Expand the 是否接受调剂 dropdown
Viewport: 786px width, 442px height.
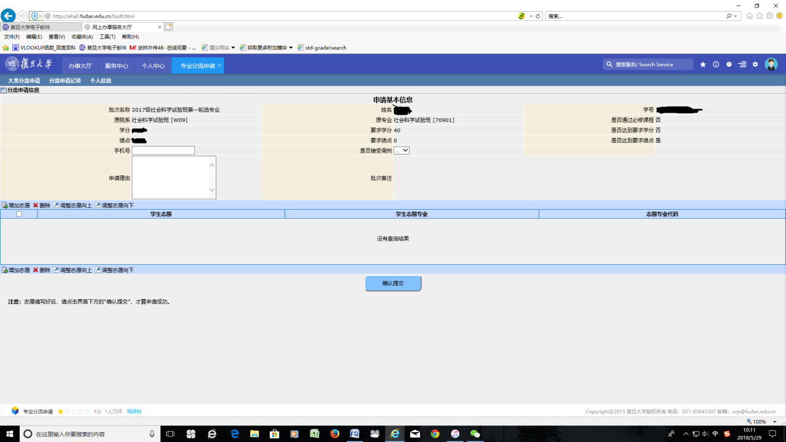click(402, 150)
